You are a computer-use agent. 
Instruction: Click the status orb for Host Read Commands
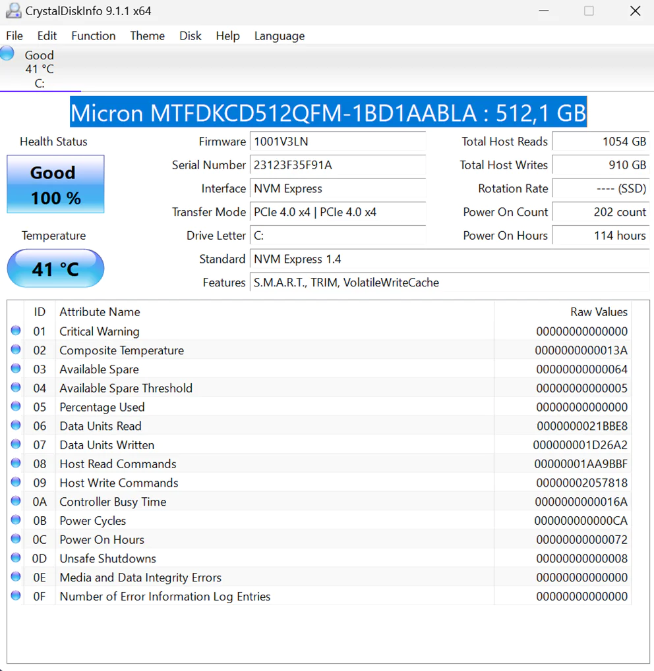(16, 463)
